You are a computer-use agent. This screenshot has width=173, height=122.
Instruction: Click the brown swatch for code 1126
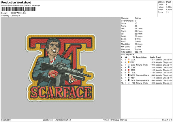pos(129,73)
